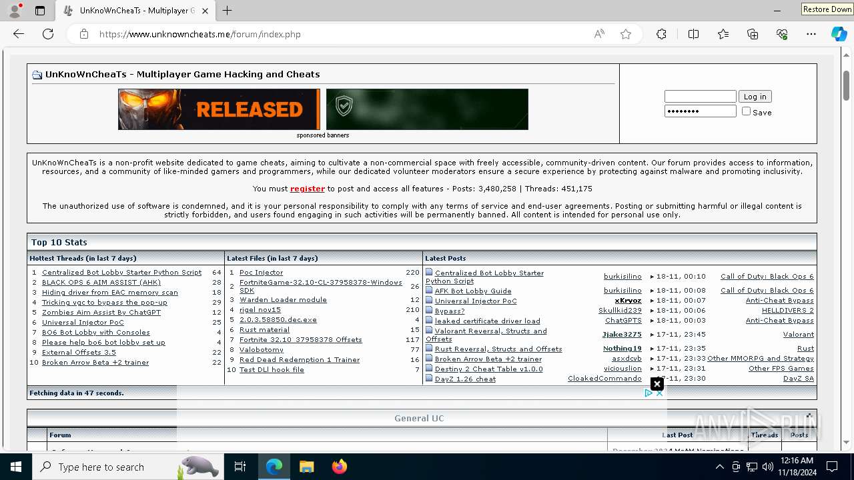
Task: Open Other MMORPG and Strategy forum
Action: coord(761,358)
